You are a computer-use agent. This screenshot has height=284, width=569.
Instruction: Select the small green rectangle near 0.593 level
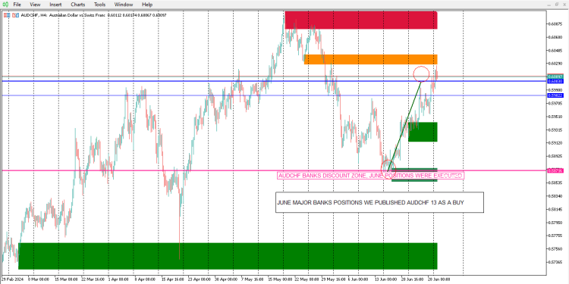[x=423, y=132]
